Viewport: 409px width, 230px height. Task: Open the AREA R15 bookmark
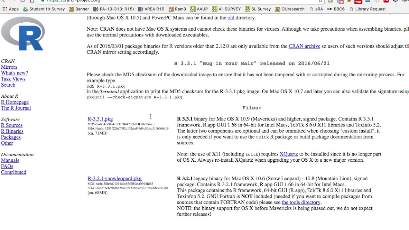coord(151,9)
